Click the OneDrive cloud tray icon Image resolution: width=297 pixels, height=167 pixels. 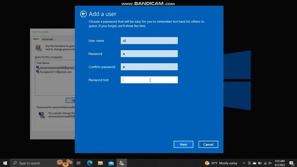coord(255,163)
